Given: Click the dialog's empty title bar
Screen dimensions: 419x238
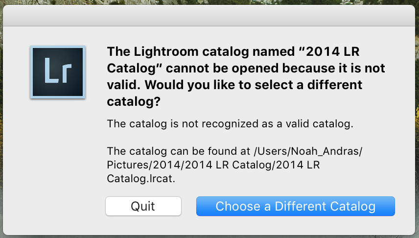Looking at the screenshot, I should [x=209, y=15].
